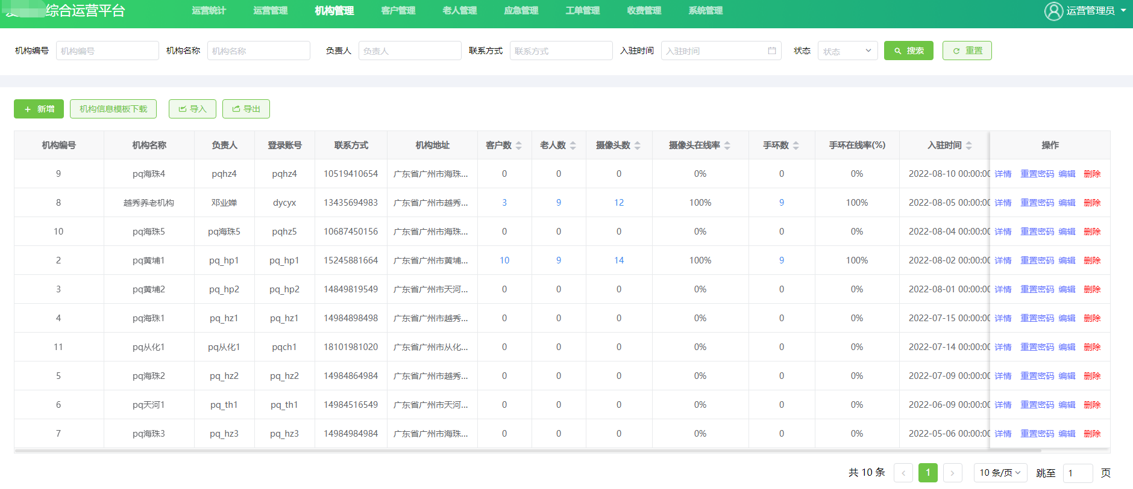Focus the 机构名称 input field
This screenshot has height=489, width=1133.
pyautogui.click(x=259, y=51)
